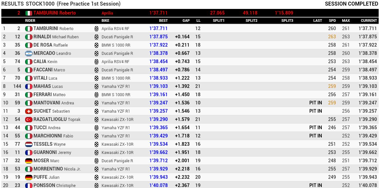Click the checkered flag icon in PONSSON's row

pos(96,186)
